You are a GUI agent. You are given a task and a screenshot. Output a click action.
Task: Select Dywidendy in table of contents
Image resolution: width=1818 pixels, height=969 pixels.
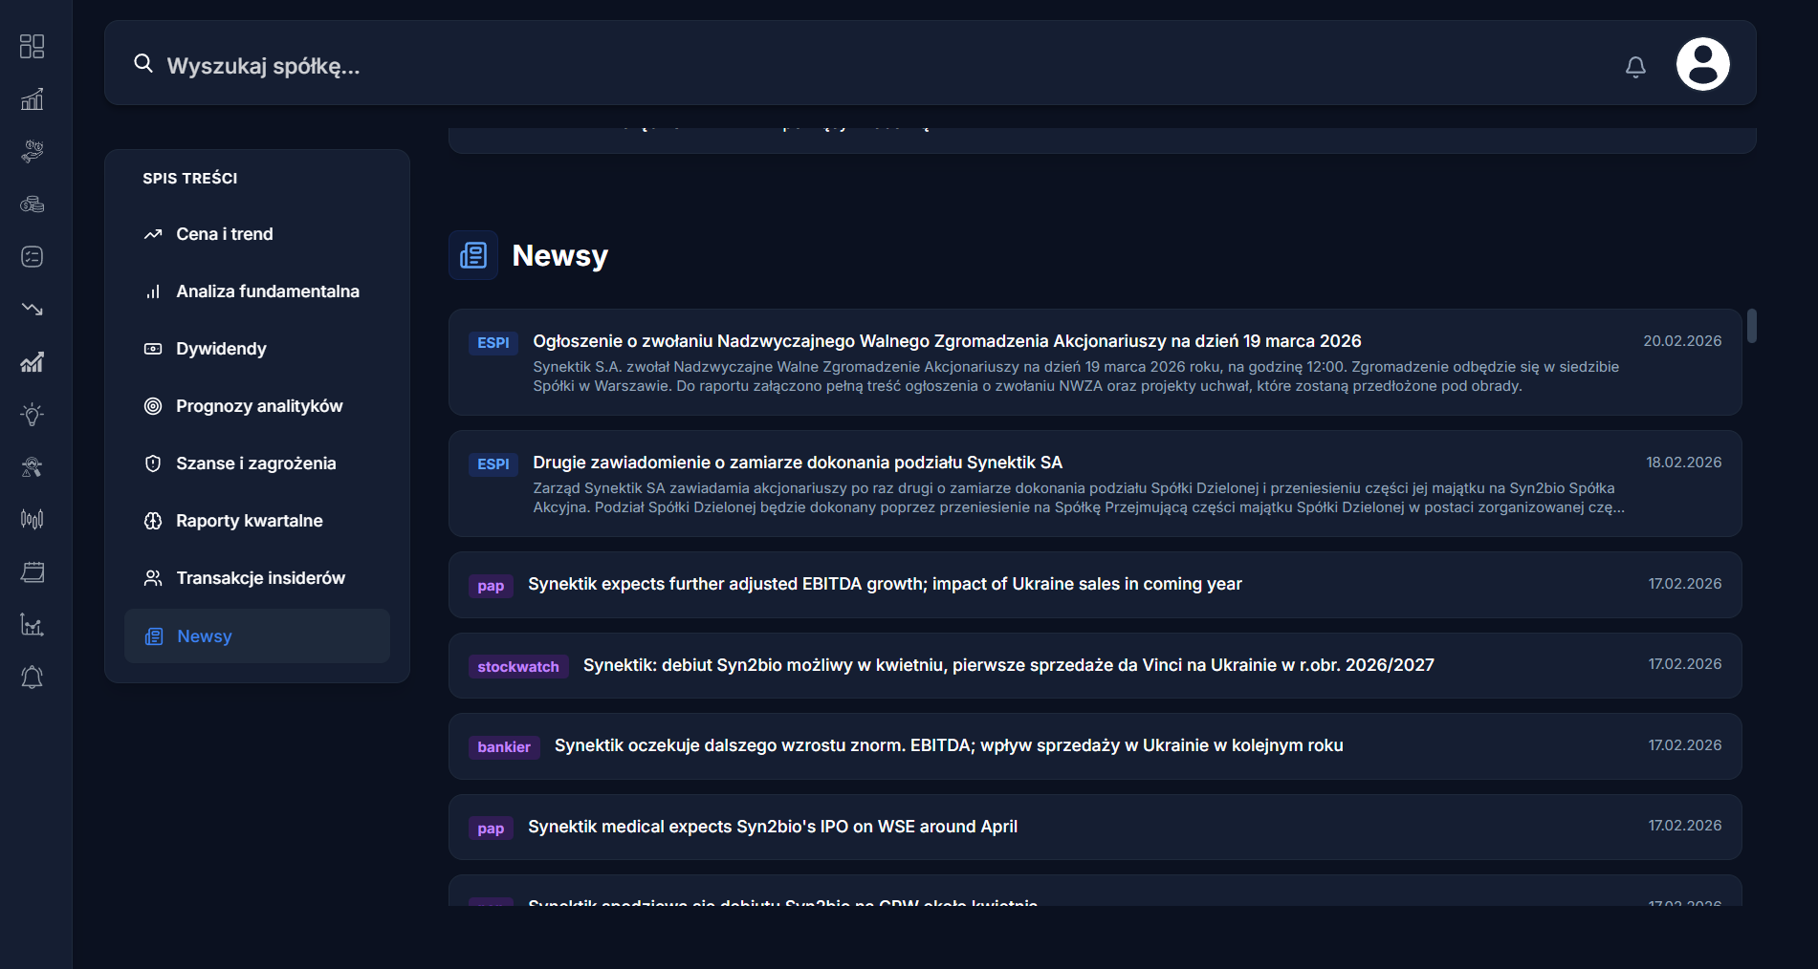tap(221, 349)
